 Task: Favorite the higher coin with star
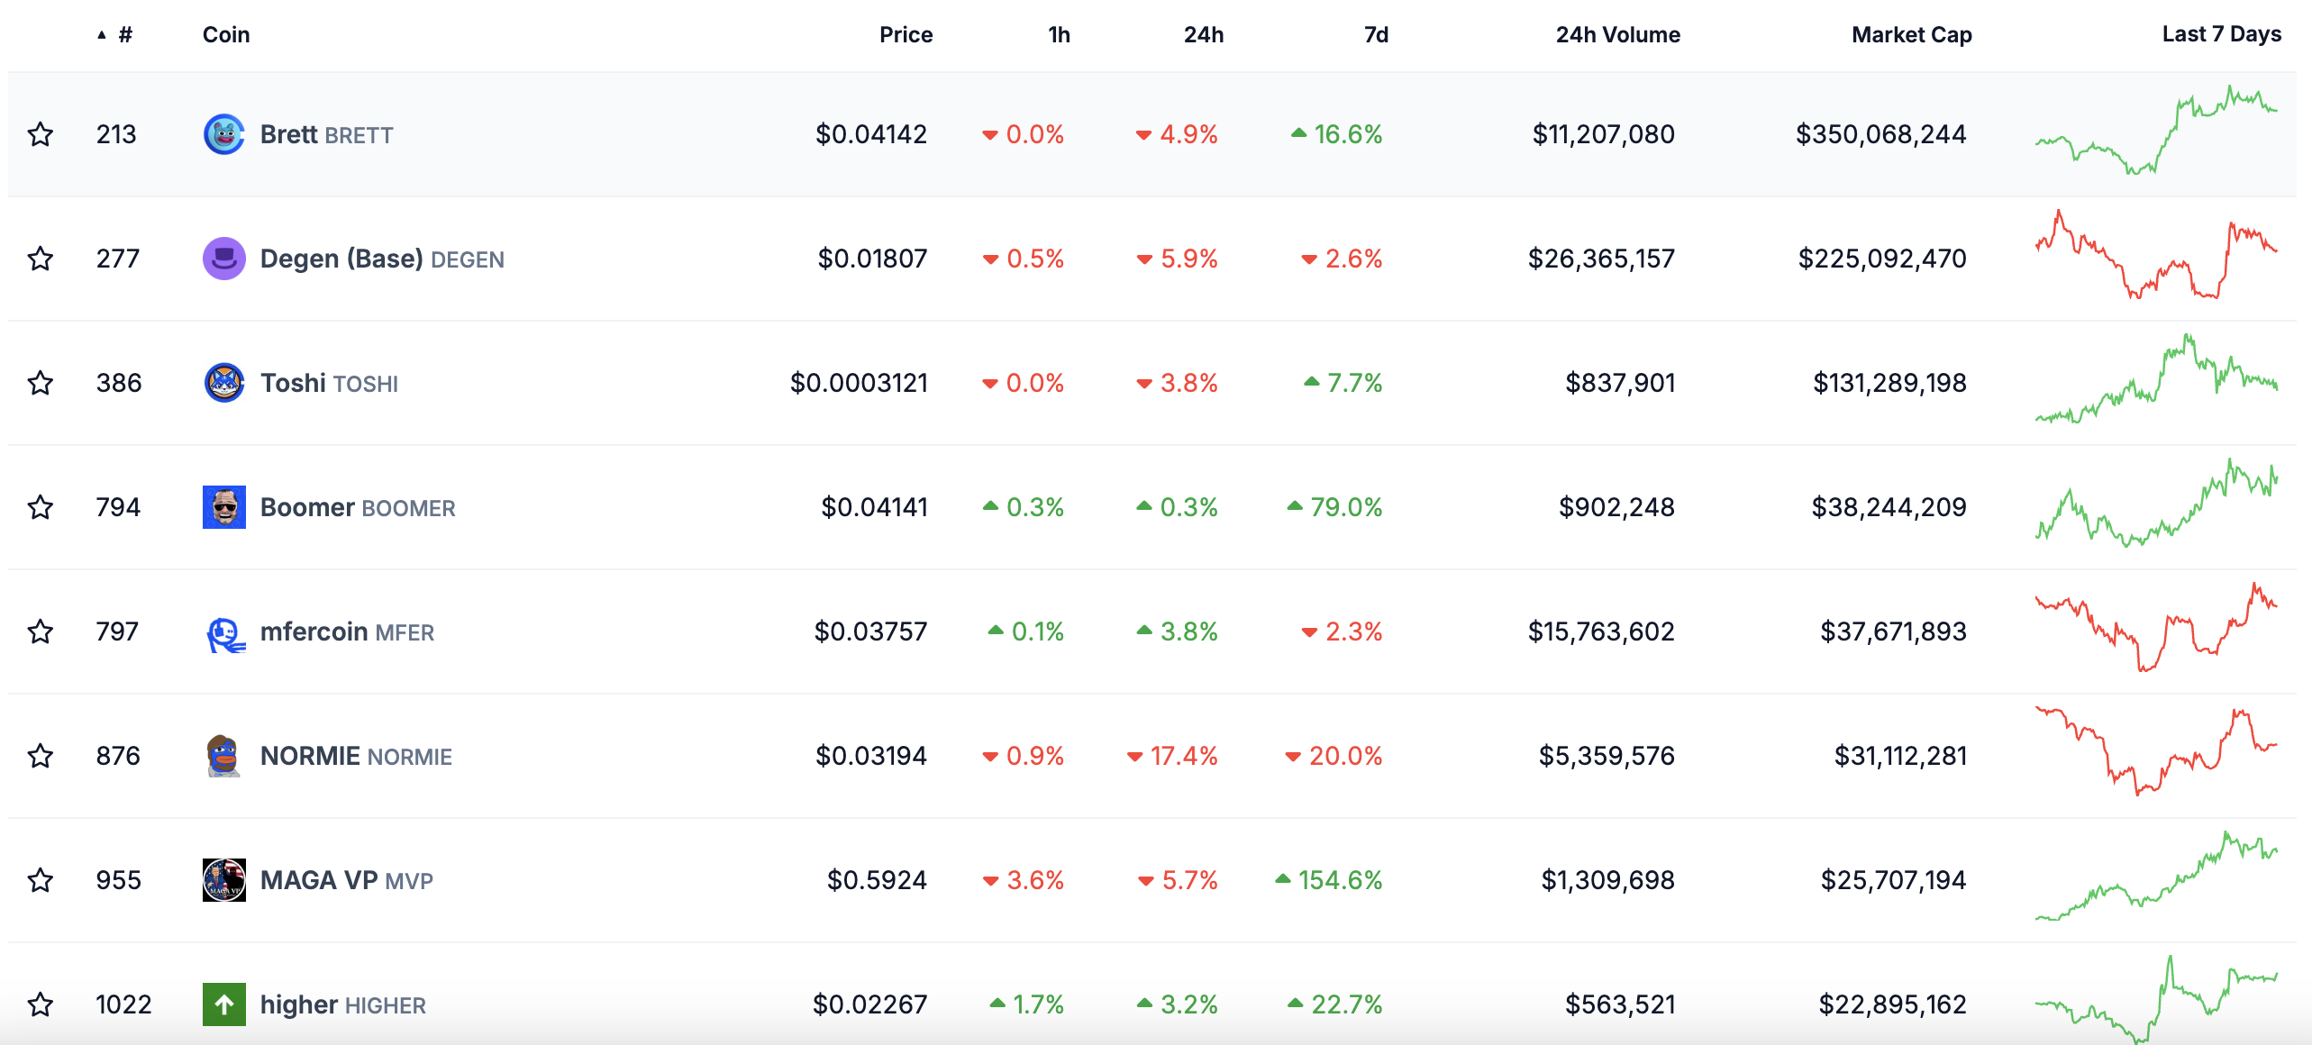(x=41, y=1004)
